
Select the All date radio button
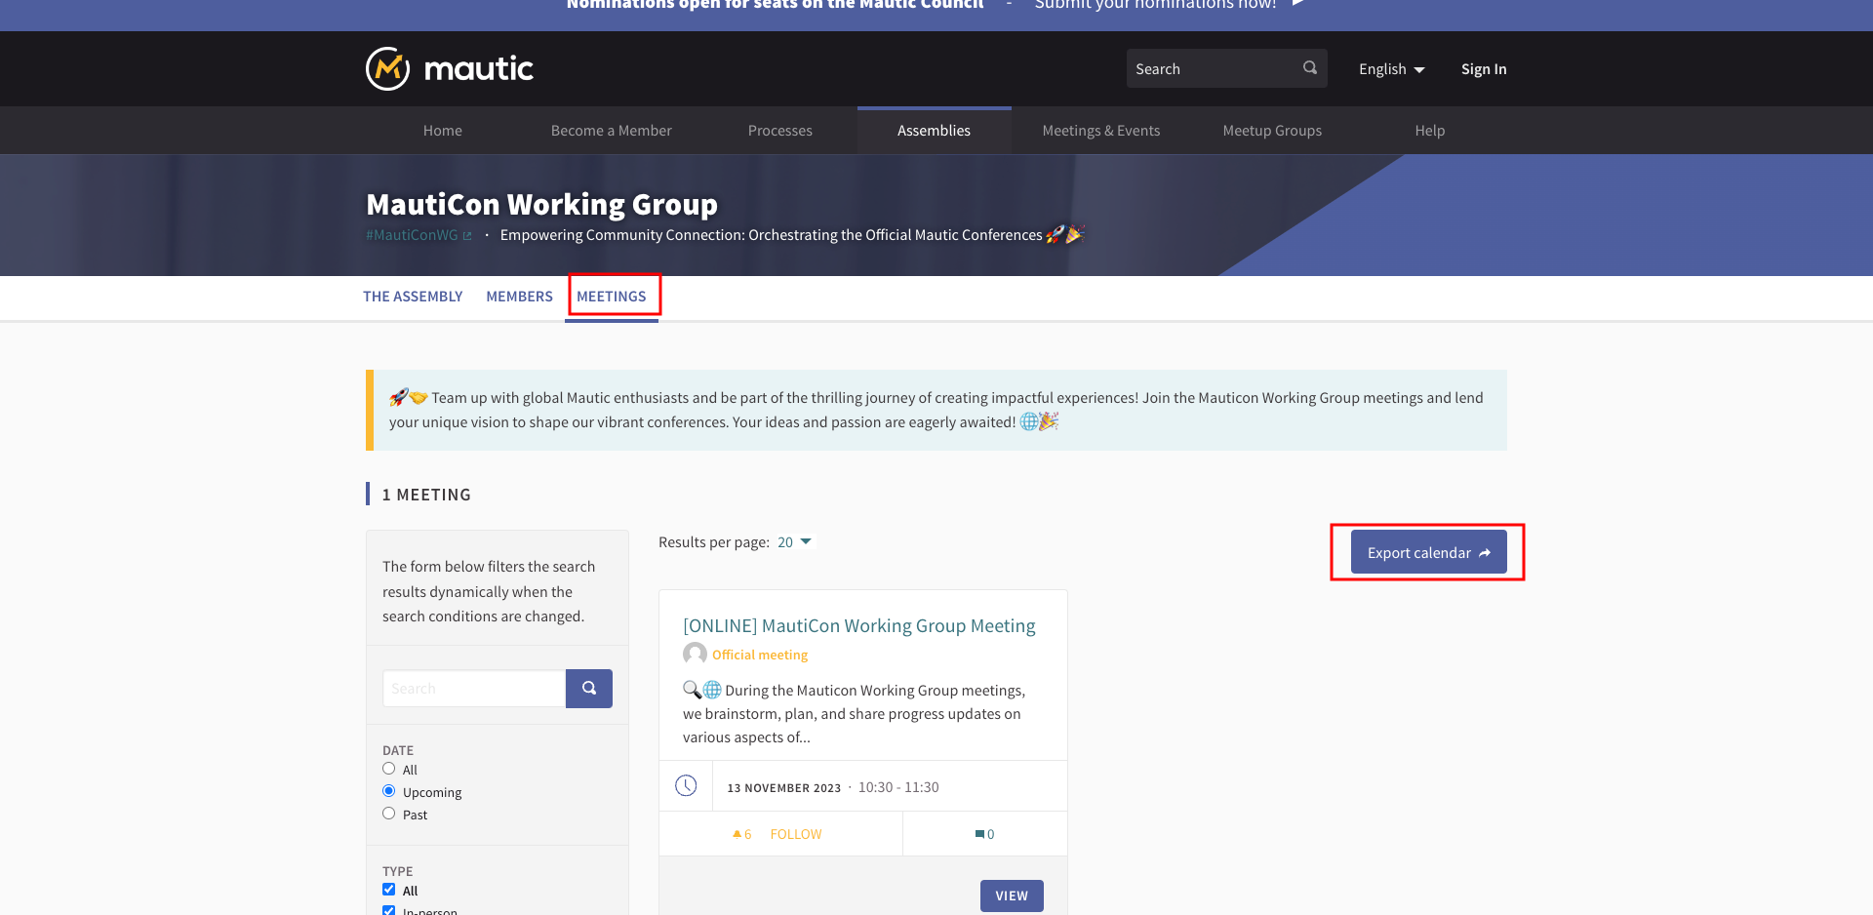pos(389,769)
